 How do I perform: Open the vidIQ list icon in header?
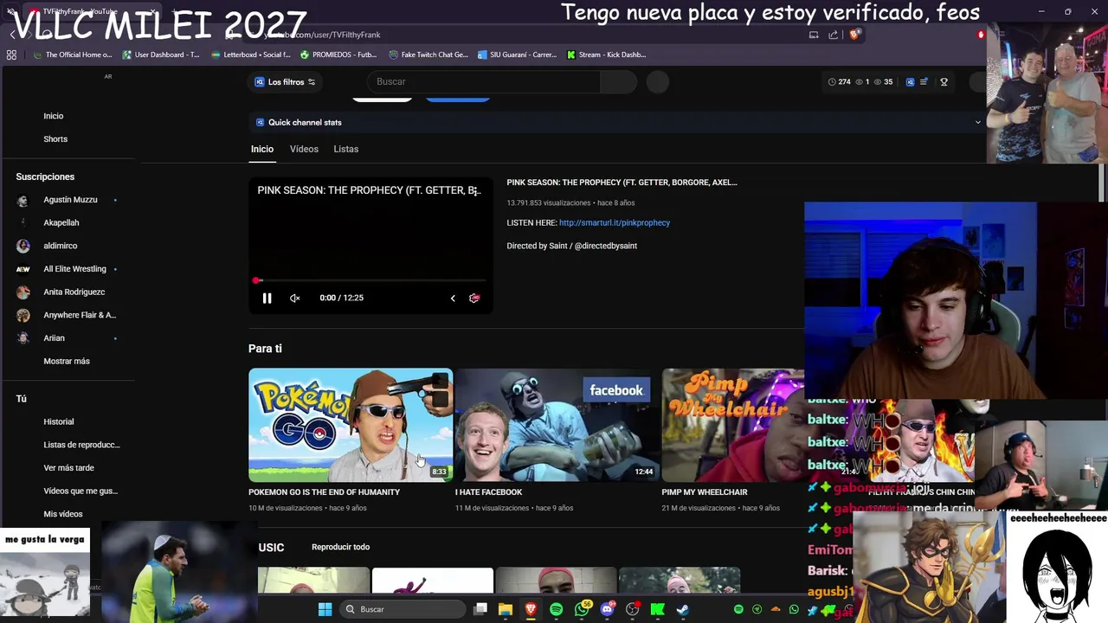tap(924, 82)
